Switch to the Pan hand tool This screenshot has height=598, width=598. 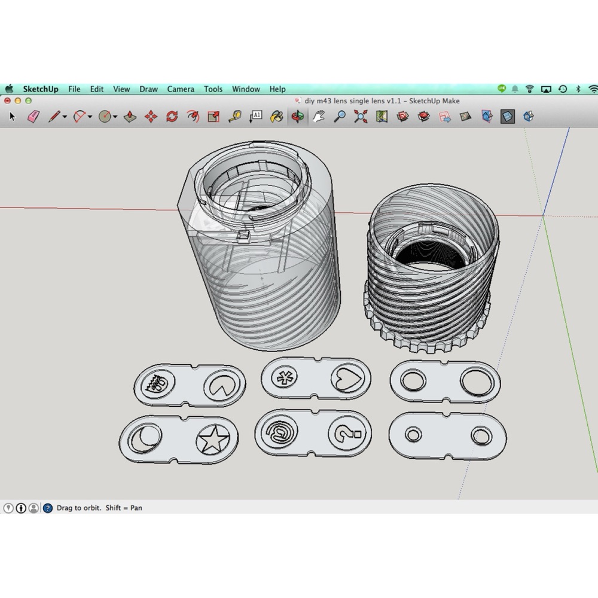[x=319, y=117]
